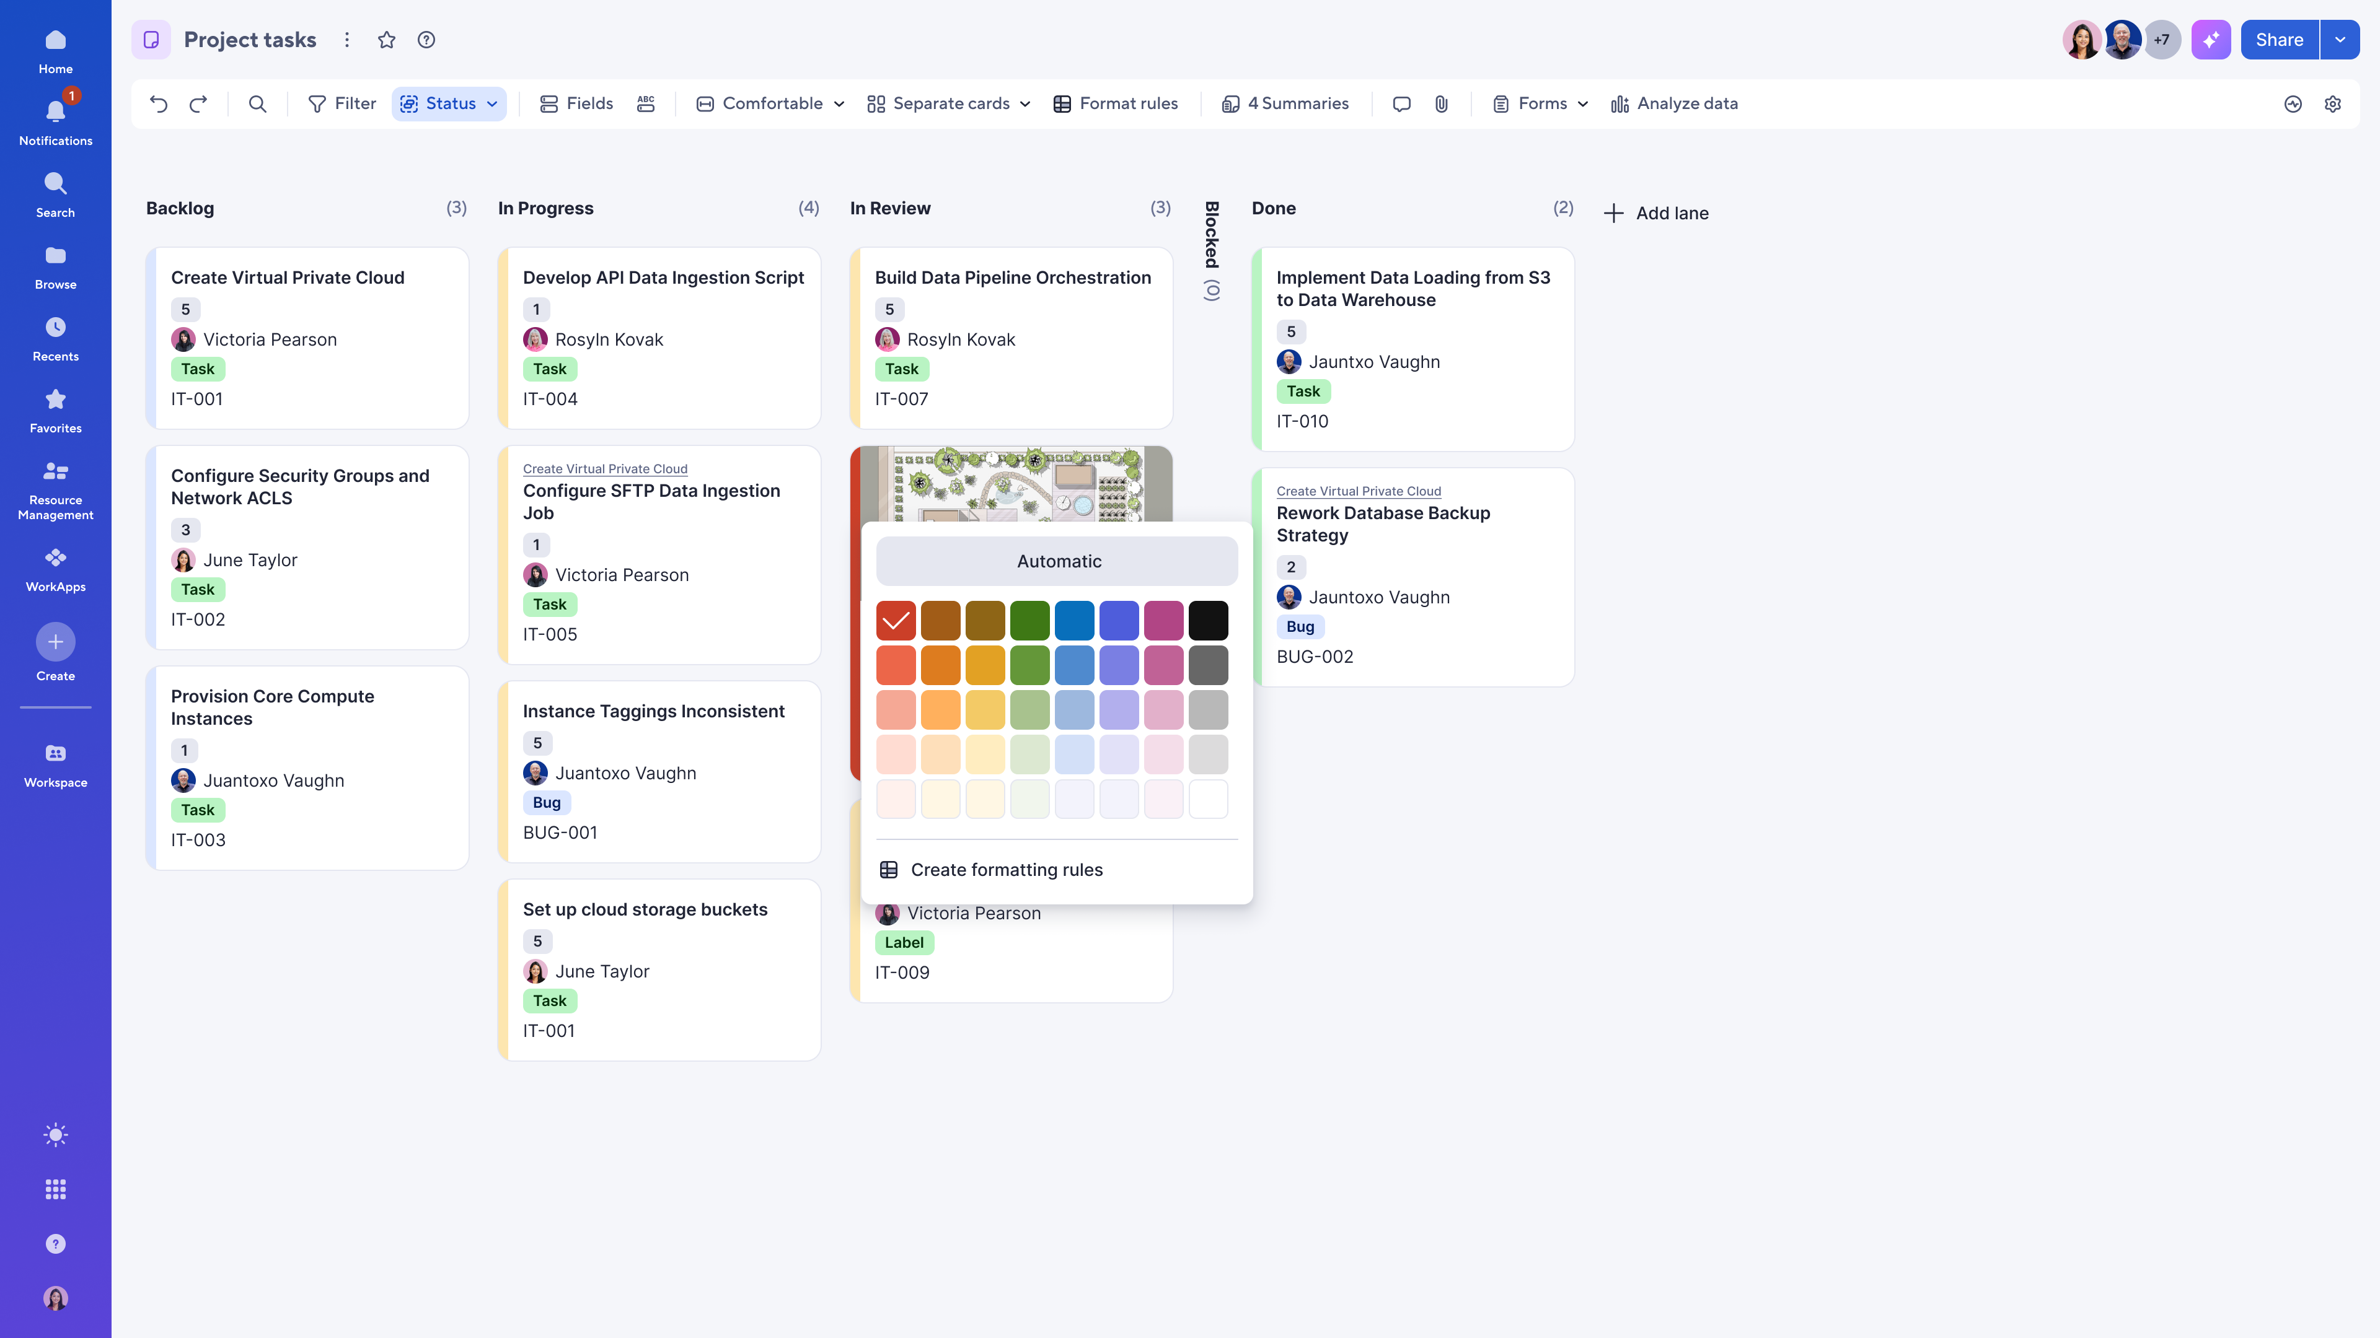Open Notifications bell icon

click(x=55, y=111)
